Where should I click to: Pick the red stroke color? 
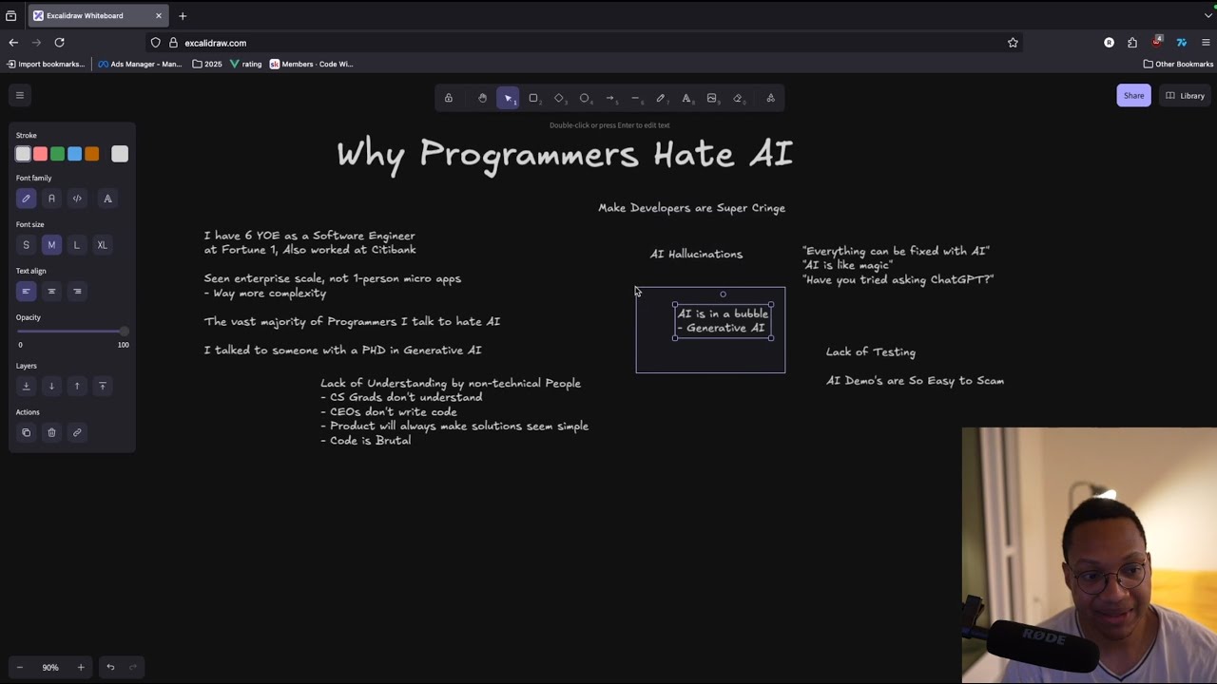(x=40, y=154)
